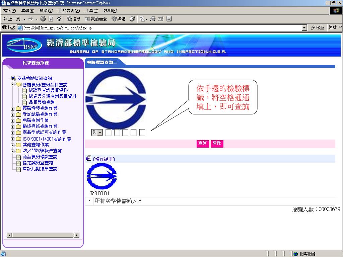Open the 我的最愛 menu in the menu bar
The width and height of the screenshot is (343, 257).
69,10
